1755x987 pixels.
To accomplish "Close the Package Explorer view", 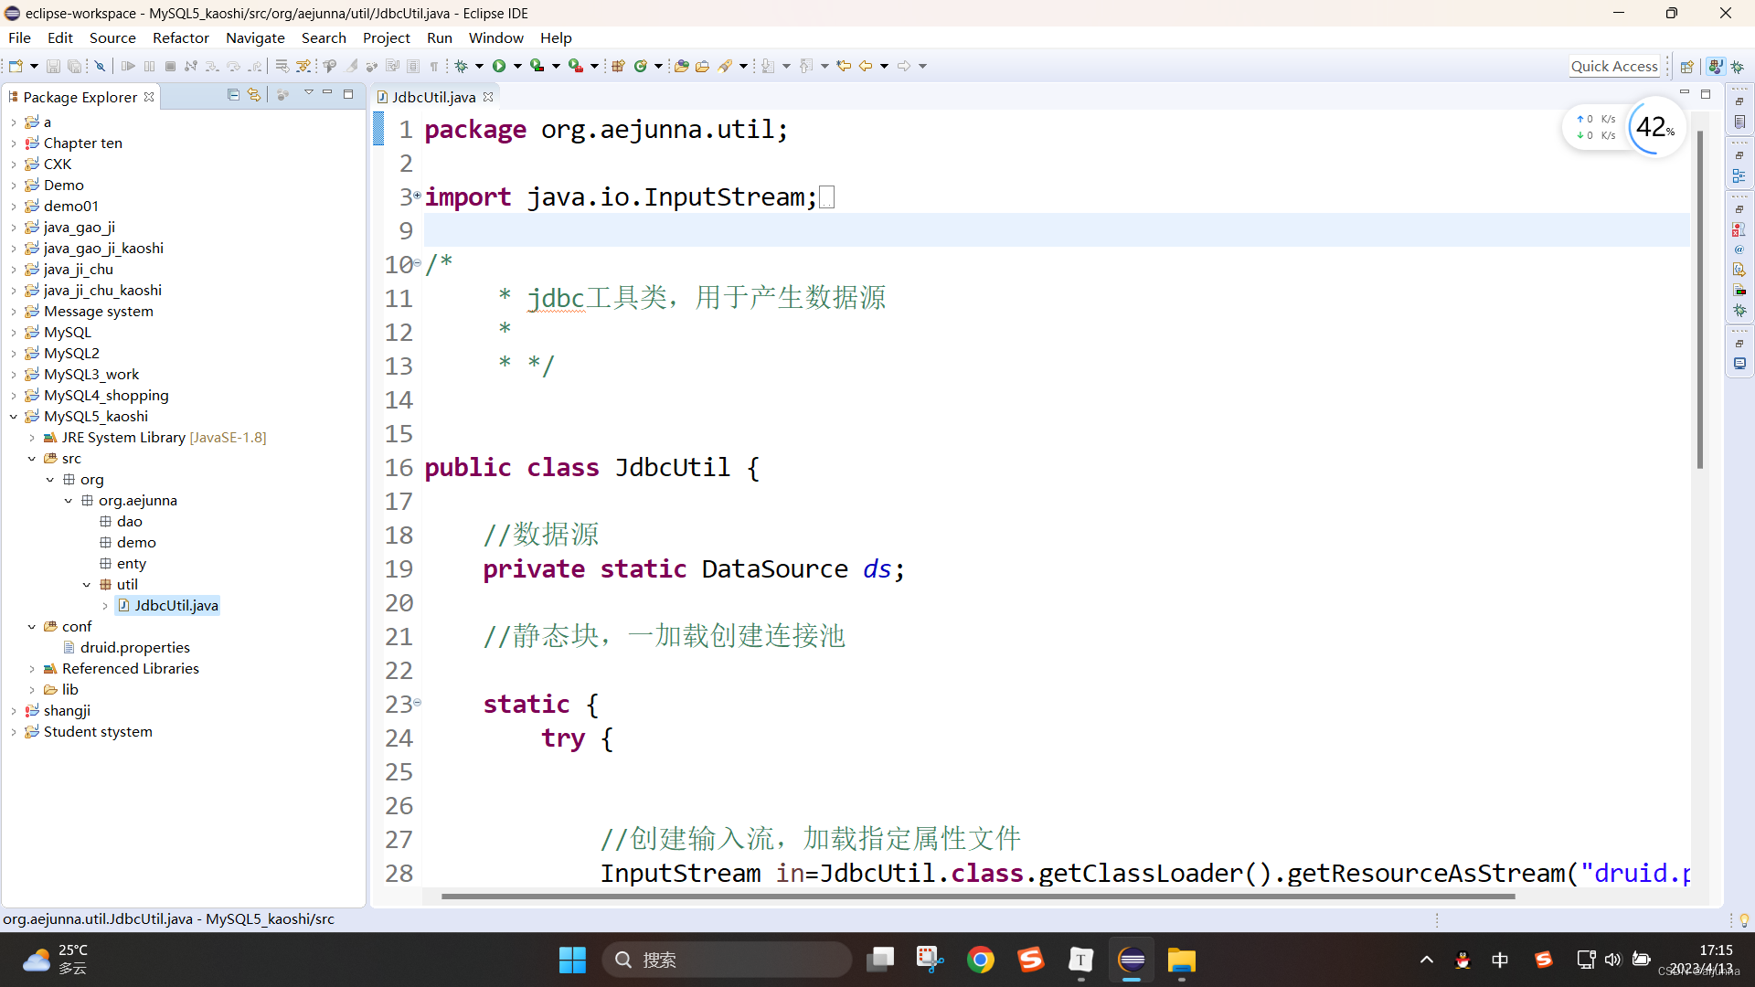I will point(149,97).
